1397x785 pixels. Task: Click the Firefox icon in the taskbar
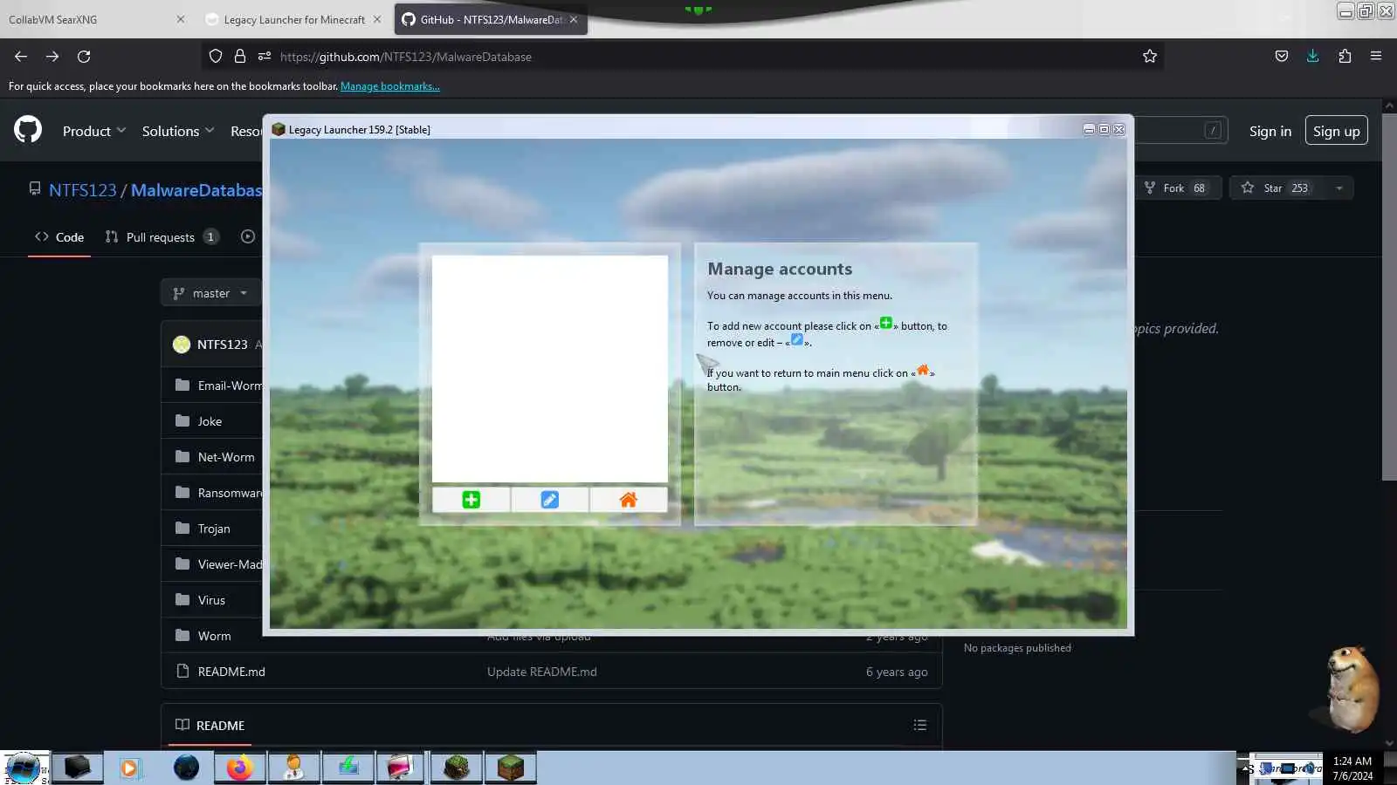pyautogui.click(x=239, y=768)
